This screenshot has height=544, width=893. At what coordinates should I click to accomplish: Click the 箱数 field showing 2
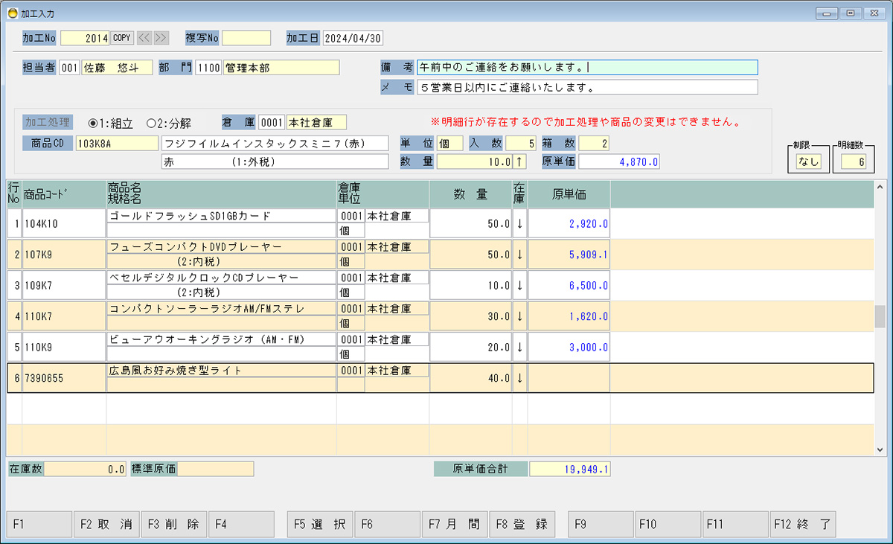tap(594, 143)
